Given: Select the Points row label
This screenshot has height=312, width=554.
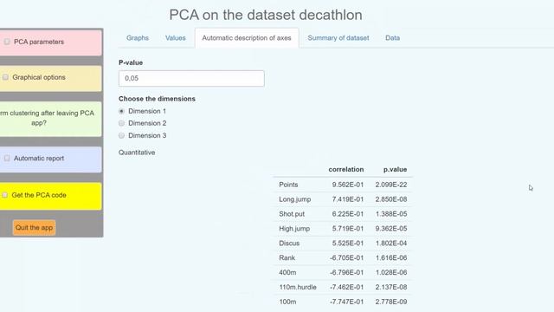Looking at the screenshot, I should click(x=288, y=185).
